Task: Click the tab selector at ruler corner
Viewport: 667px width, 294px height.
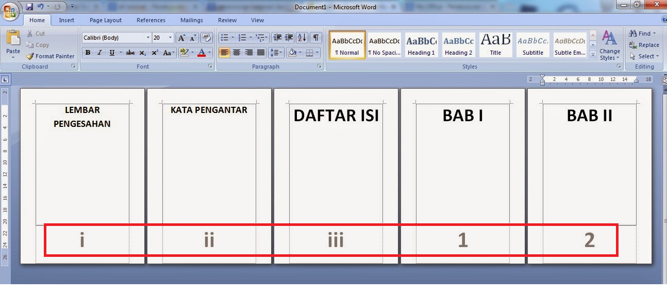Action: 5,80
